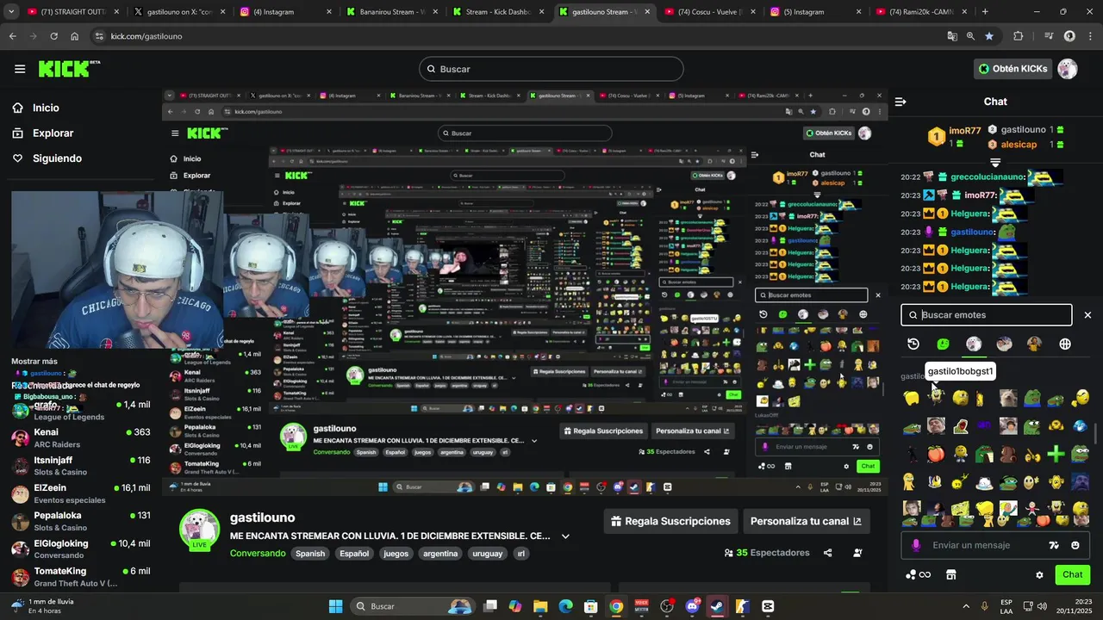Select the uruguay tag chip
Screen dimensions: 1103x620
[x=488, y=554]
